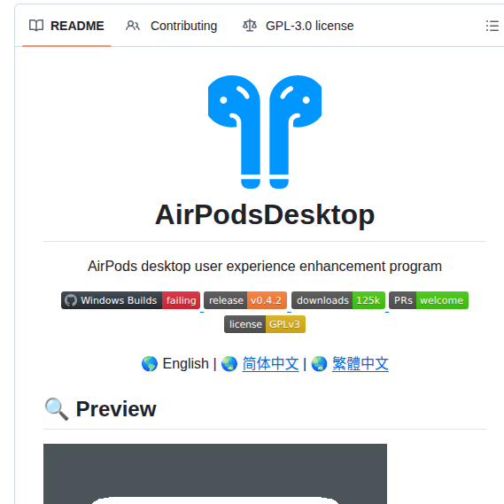Open the README tab
Viewport: 504px width, 504px height.
(x=66, y=26)
